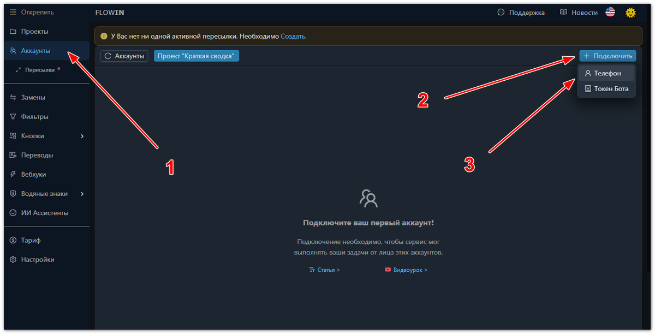Change language via US flag icon
This screenshot has height=334, width=655.
pos(610,13)
